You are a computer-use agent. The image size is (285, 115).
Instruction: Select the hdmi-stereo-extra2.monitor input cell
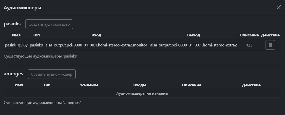(96, 45)
